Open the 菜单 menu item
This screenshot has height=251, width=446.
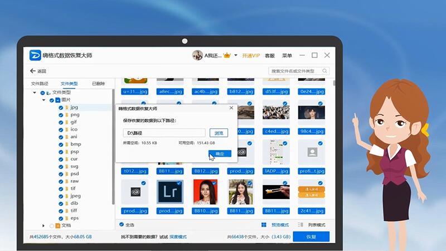287,55
